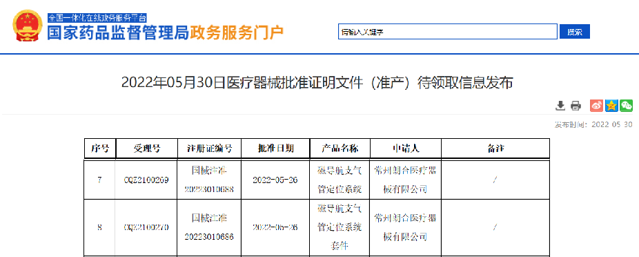Viewport: 639px width, 257px height.
Task: Click the 受理号 column header
Action: point(147,149)
